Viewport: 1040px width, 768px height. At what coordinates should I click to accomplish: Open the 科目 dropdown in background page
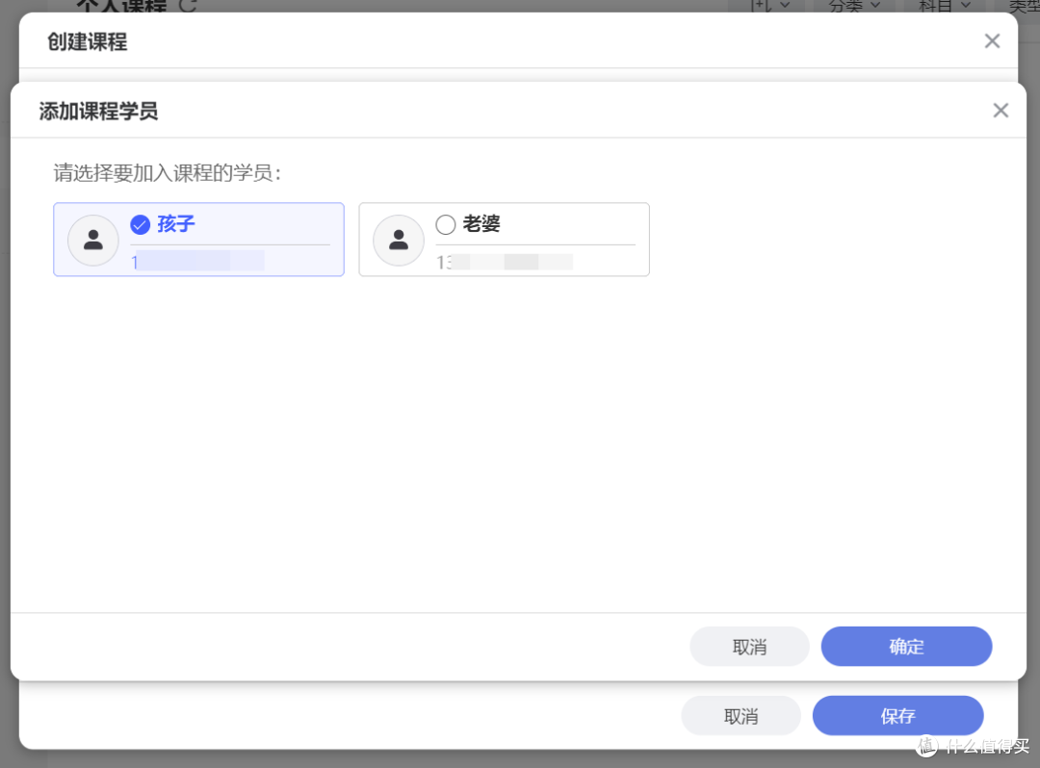[x=945, y=6]
